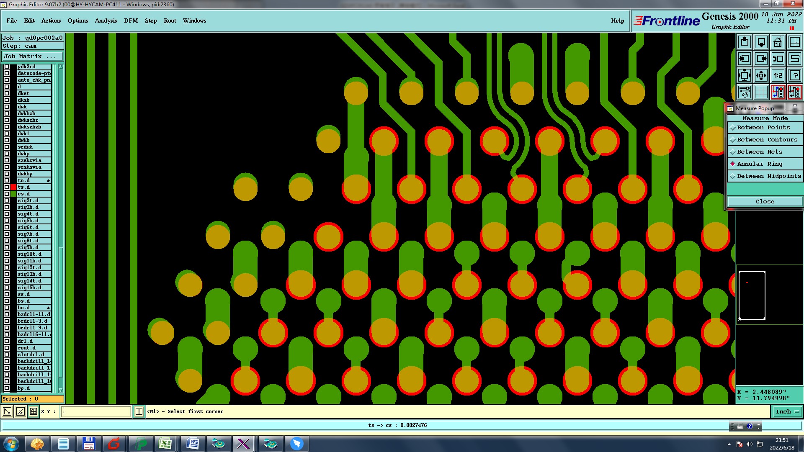Click the pan left icon
The width and height of the screenshot is (804, 452).
point(744,59)
